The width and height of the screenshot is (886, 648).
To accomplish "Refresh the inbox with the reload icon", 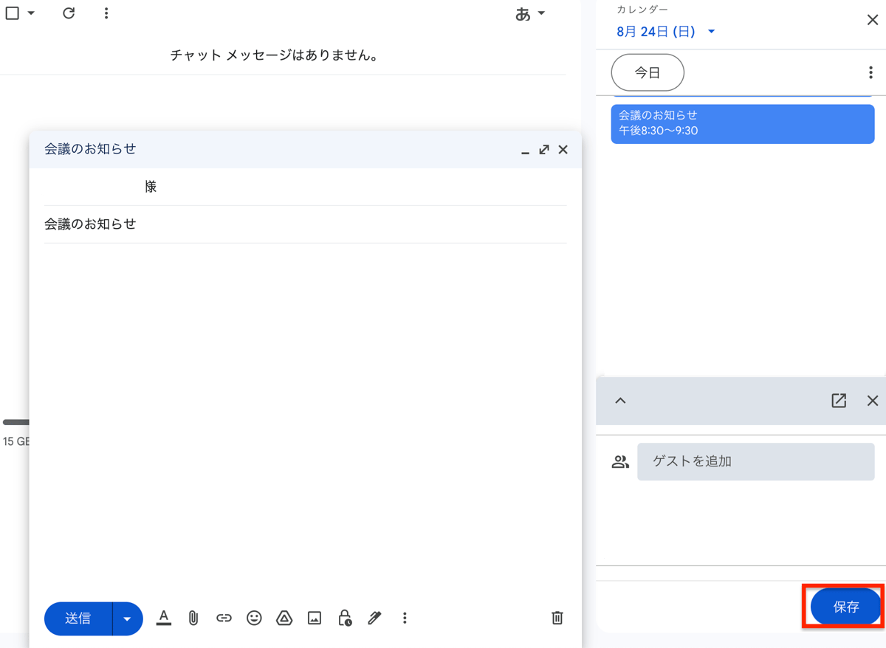I will click(69, 13).
